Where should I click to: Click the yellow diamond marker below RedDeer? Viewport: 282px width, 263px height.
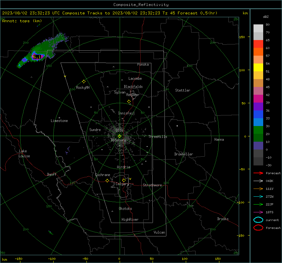pyautogui.click(x=129, y=102)
